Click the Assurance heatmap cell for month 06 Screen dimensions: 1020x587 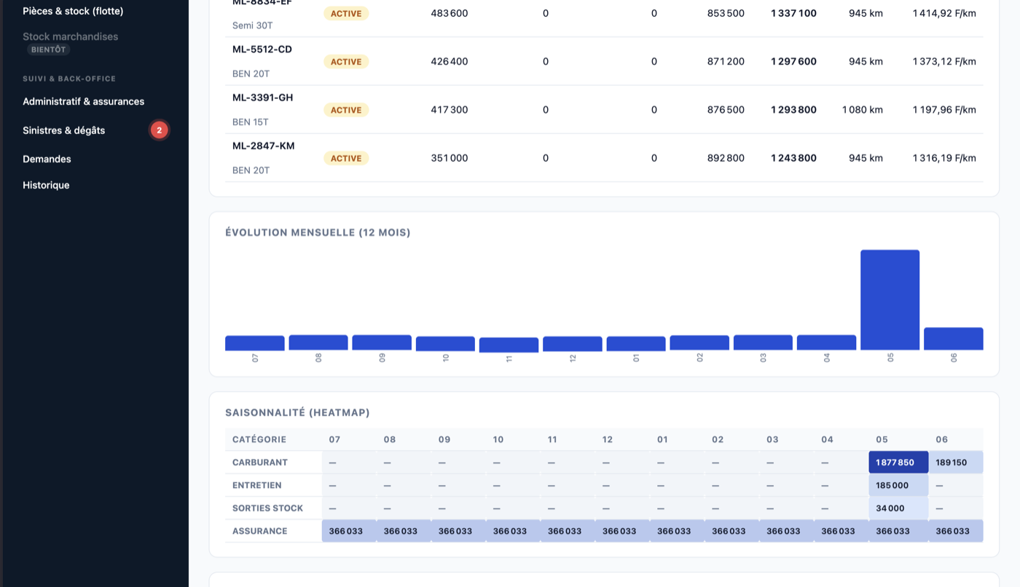pyautogui.click(x=956, y=531)
